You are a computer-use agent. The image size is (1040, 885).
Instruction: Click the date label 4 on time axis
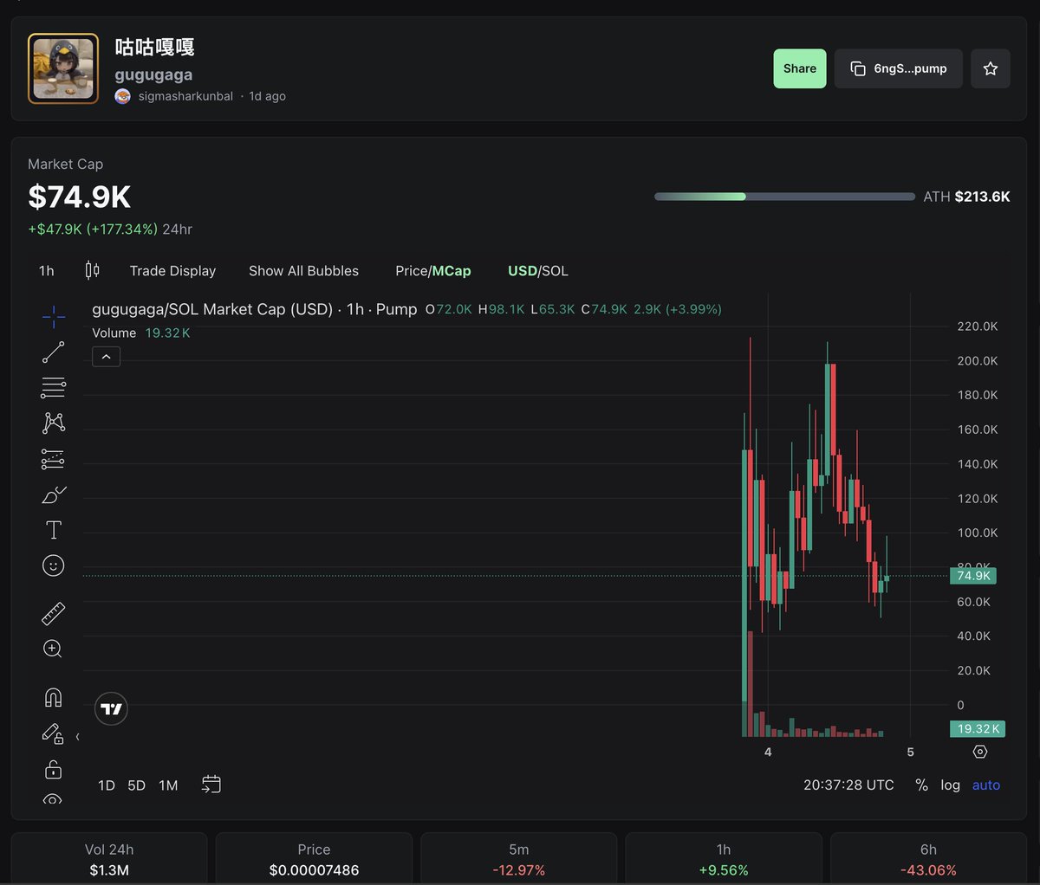point(768,752)
